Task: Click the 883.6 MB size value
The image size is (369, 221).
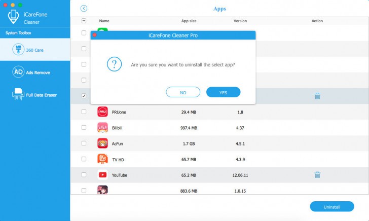Action: [x=189, y=191]
